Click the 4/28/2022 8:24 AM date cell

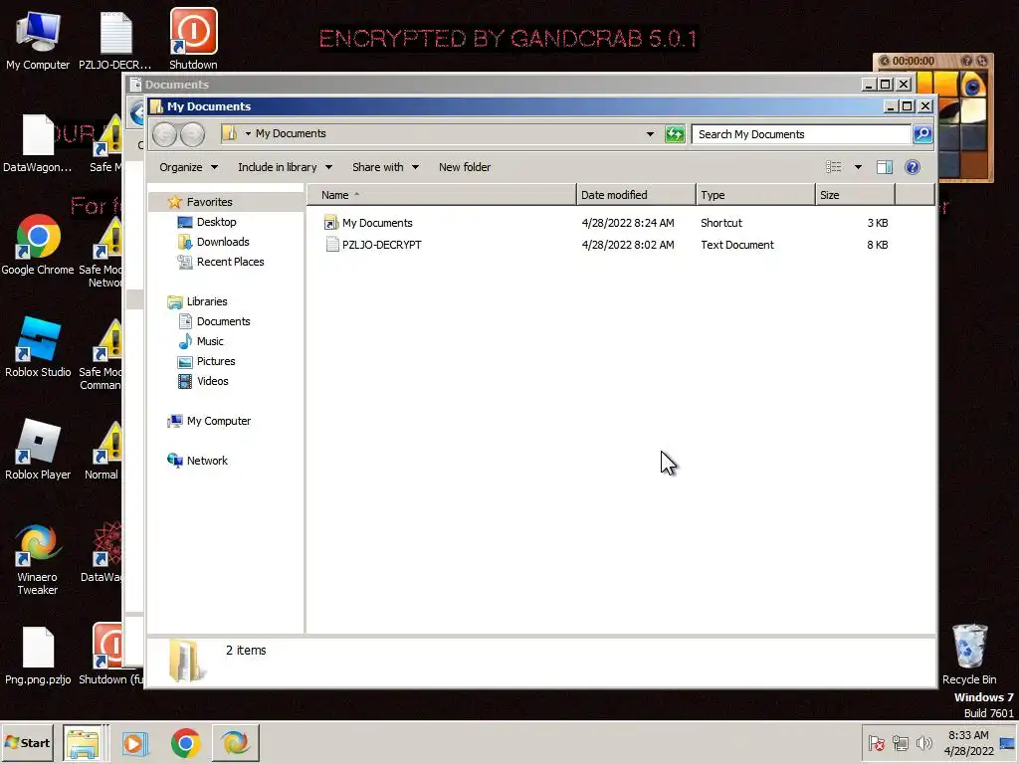coord(628,223)
